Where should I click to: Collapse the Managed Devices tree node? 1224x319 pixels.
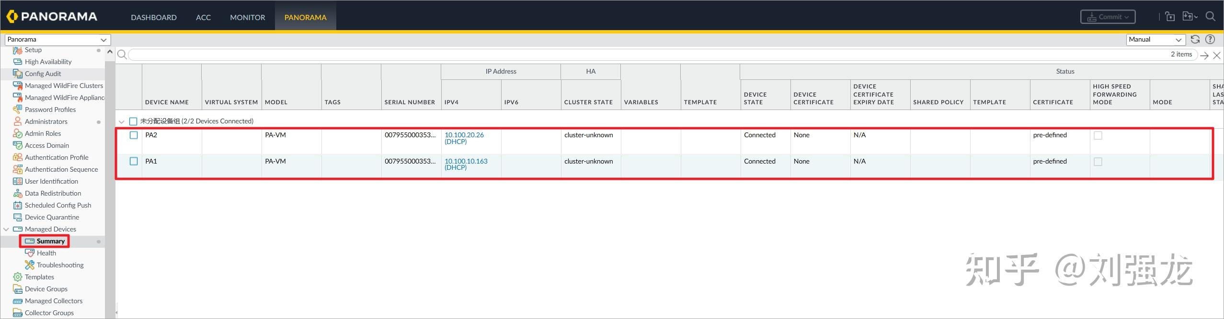click(x=6, y=230)
